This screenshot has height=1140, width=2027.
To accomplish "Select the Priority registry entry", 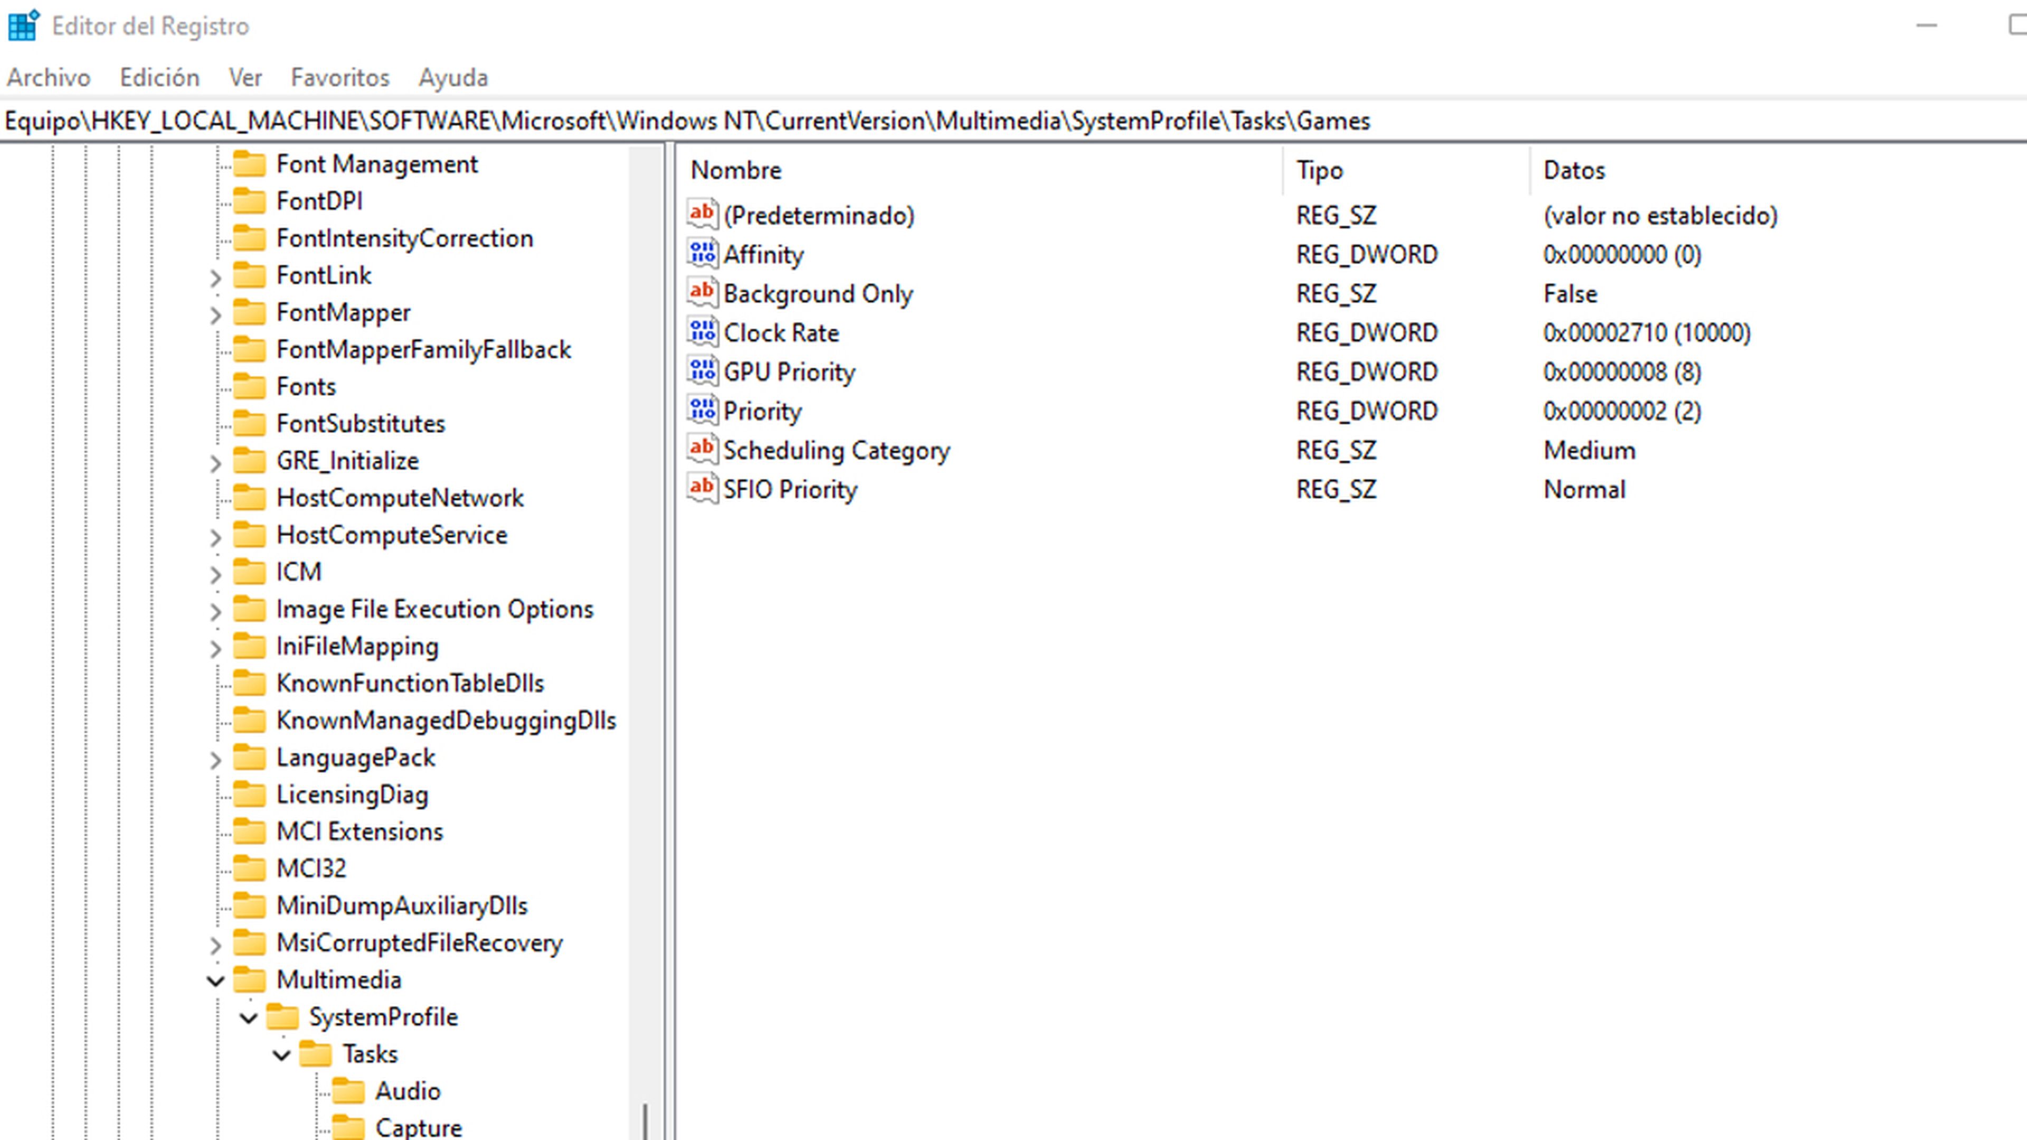I will 763,411.
